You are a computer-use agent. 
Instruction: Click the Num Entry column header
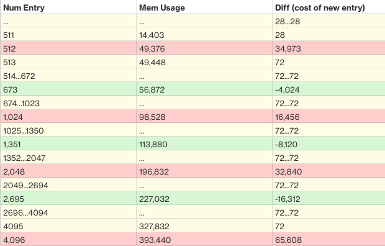click(68, 7)
